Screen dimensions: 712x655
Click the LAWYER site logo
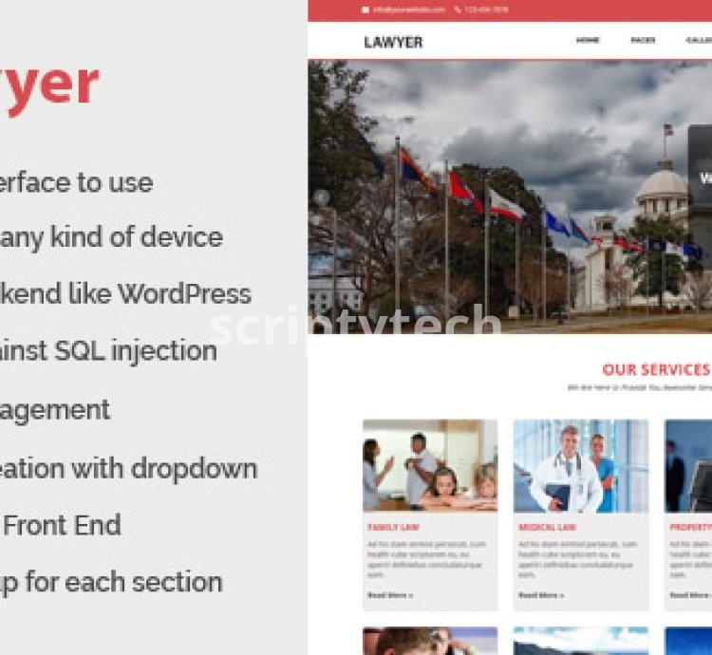[393, 42]
